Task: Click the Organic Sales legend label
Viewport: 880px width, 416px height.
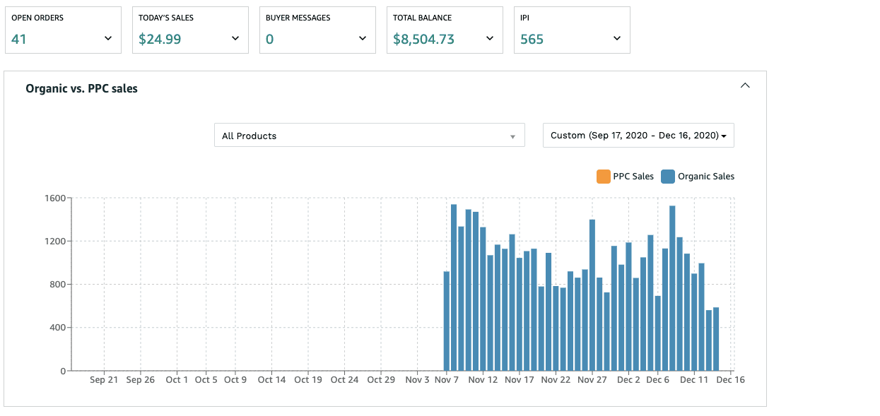Action: 706,177
